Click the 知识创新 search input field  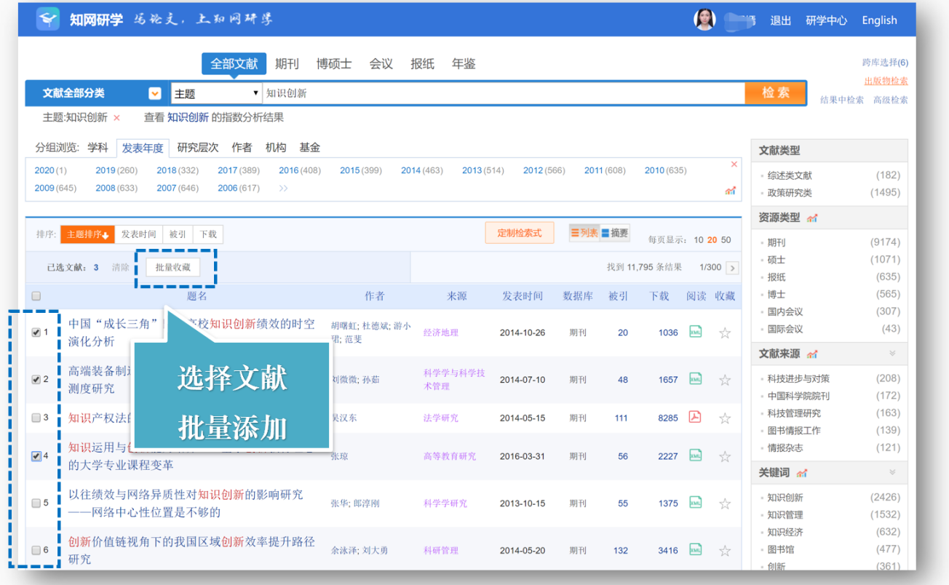pyautogui.click(x=503, y=93)
